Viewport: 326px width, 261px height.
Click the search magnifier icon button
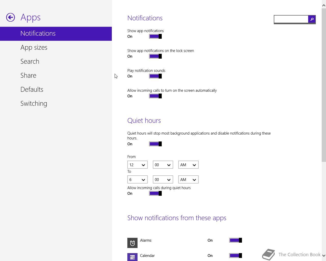point(312,19)
